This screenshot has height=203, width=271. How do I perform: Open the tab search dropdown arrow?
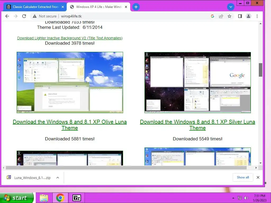[231, 7]
